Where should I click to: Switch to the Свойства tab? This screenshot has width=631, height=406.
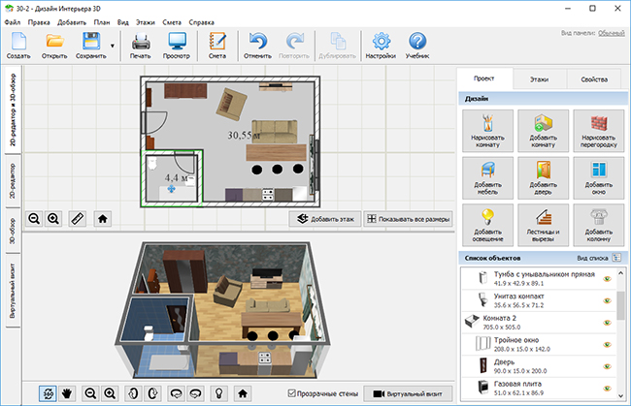coord(594,79)
